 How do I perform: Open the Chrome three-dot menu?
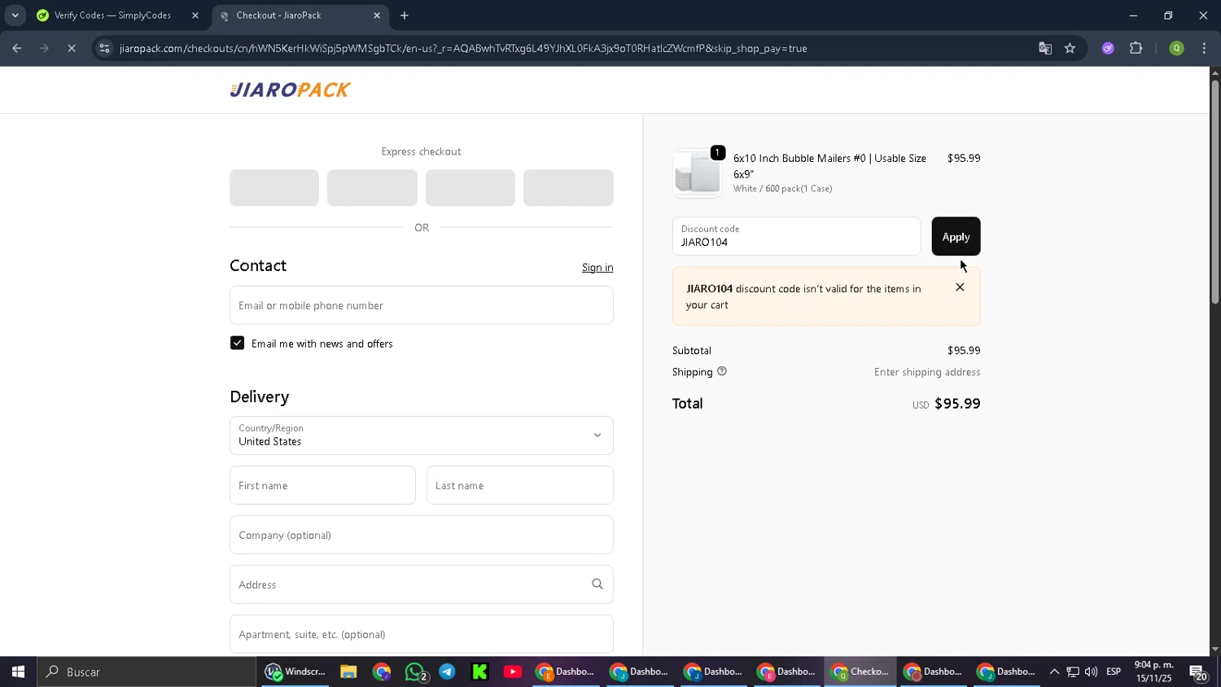[1204, 48]
